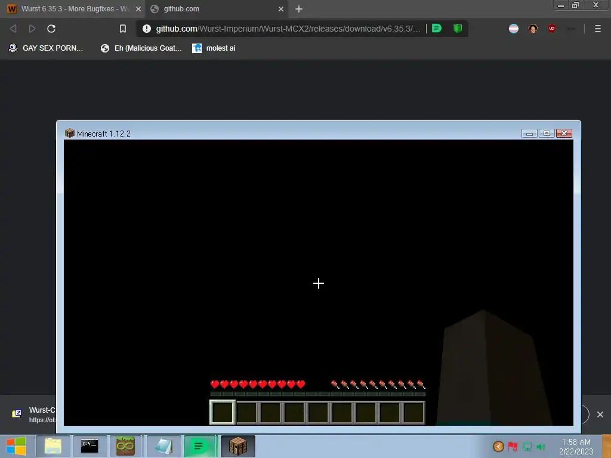Viewport: 611px width, 458px height.
Task: Click the green reader icon in address bar
Action: pos(437,29)
